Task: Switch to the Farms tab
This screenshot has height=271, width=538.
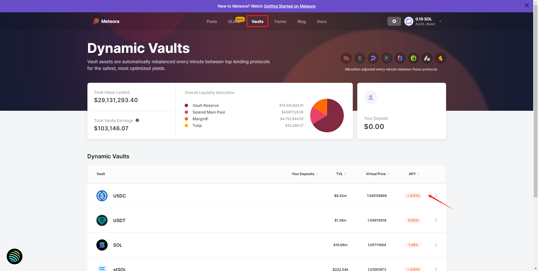Action: click(280, 22)
